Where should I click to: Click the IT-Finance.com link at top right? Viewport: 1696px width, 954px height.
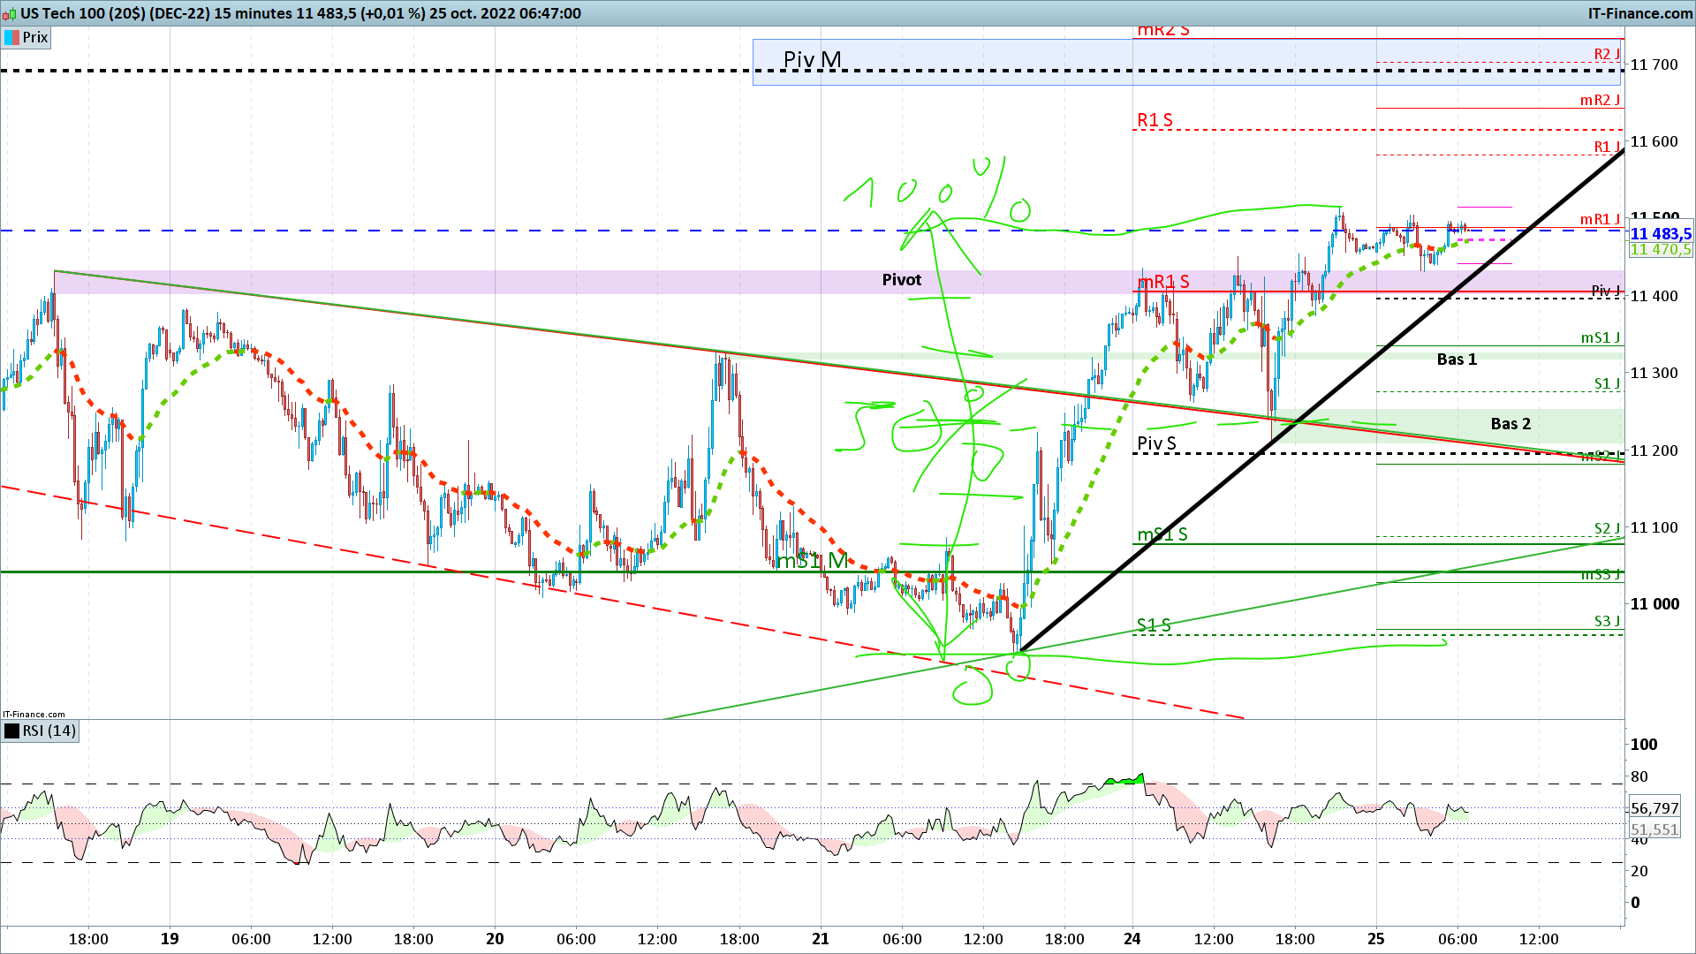pos(1639,13)
